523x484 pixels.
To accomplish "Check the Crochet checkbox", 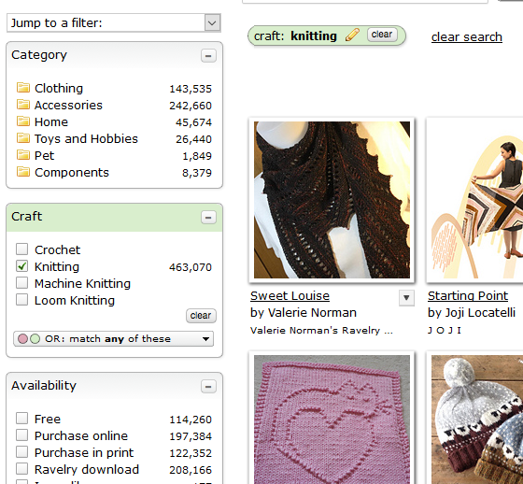I will tap(22, 249).
